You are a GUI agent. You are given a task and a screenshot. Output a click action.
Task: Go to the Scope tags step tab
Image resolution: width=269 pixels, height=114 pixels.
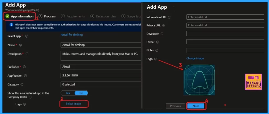pyautogui.click(x=131, y=16)
